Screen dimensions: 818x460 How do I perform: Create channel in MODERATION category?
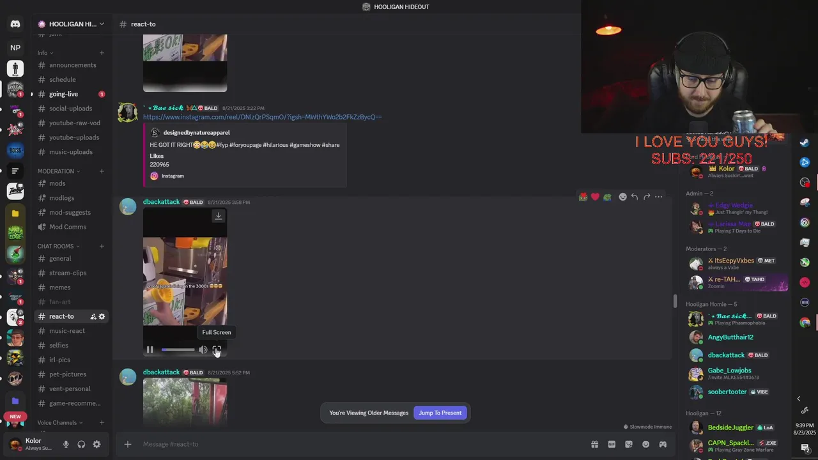[102, 171]
